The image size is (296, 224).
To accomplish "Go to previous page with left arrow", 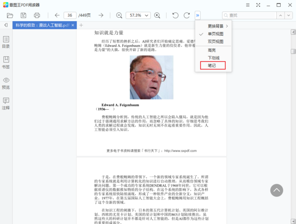I will point(57,15).
